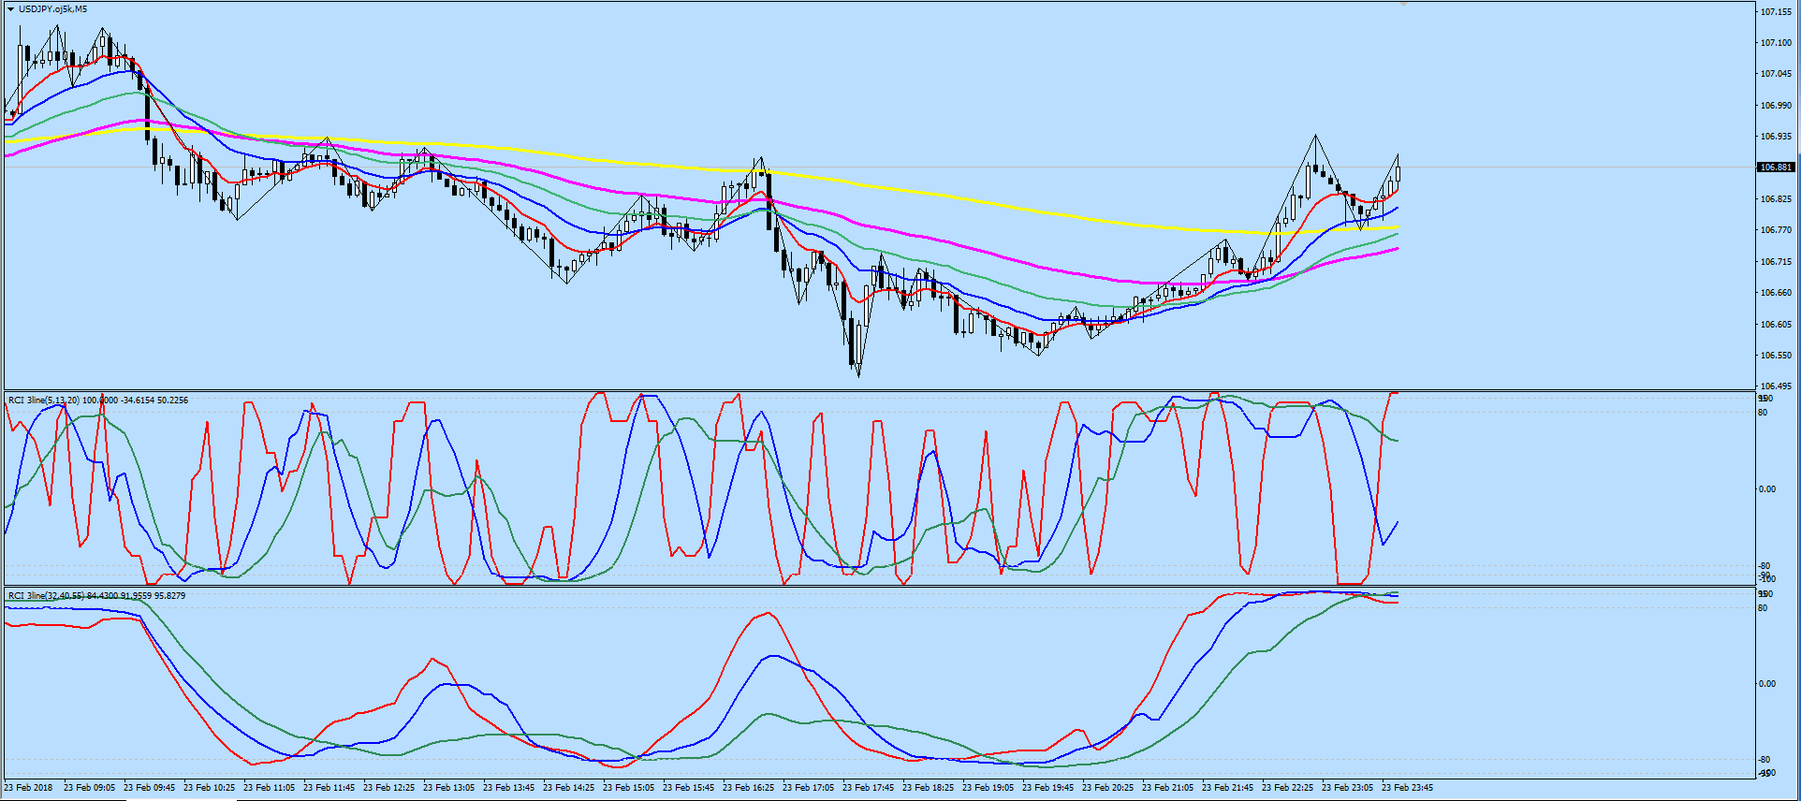1801x801 pixels.
Task: Click the 23 Feb 17:45 time label
Action: coord(868,788)
